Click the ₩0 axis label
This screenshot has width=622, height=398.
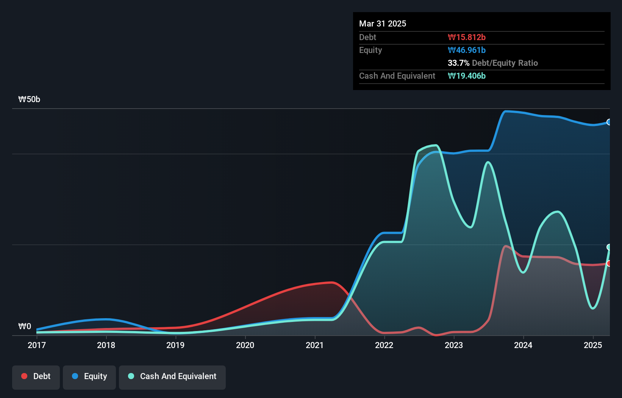point(24,326)
